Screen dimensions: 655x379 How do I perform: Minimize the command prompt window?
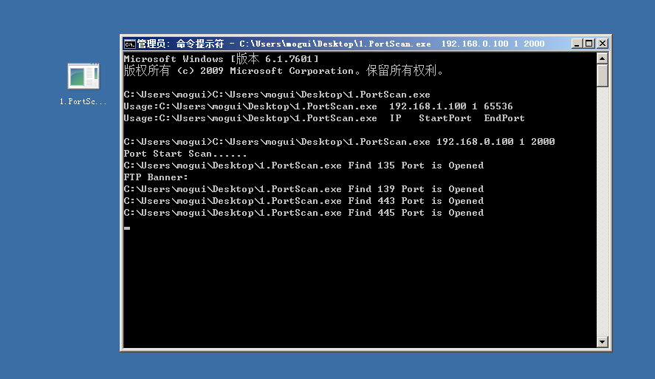[577, 44]
